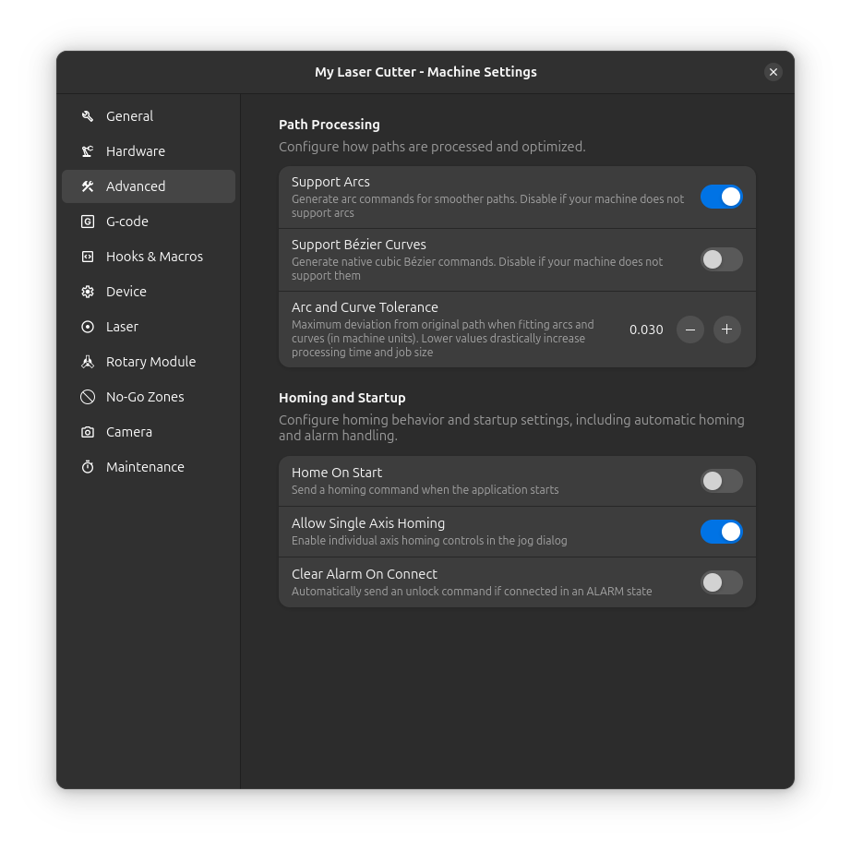Screen dimensions: 851x851
Task: Click the G-code sidebar icon
Action: point(88,222)
